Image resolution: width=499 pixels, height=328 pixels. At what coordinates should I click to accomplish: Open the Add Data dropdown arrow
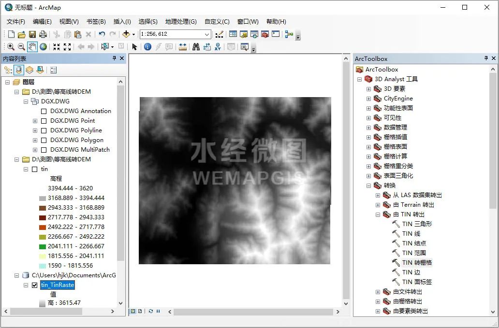tap(133, 34)
